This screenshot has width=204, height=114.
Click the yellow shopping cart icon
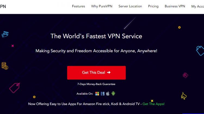pyautogui.click(x=184, y=96)
